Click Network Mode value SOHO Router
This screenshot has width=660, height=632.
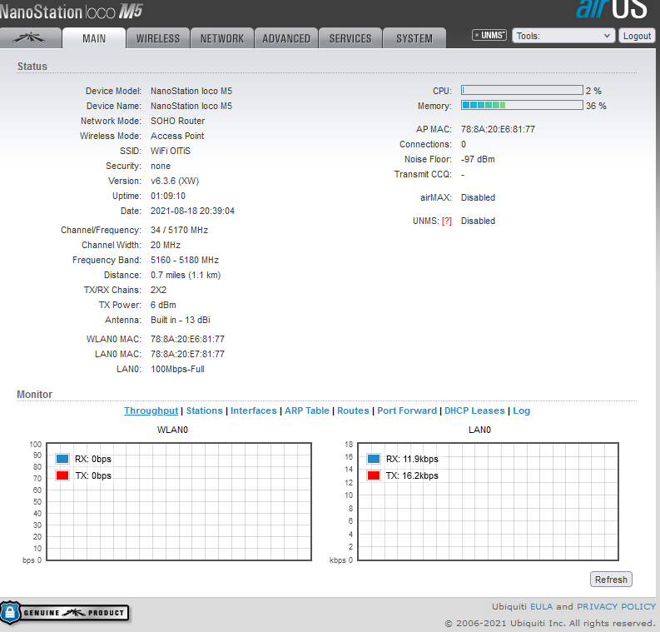(177, 121)
